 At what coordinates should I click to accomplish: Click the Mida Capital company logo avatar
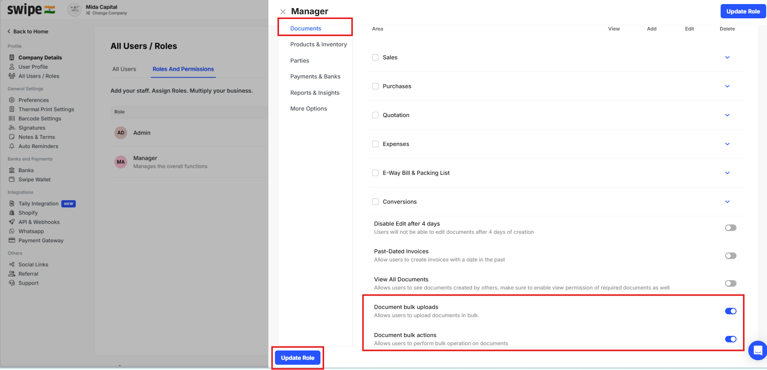point(74,10)
